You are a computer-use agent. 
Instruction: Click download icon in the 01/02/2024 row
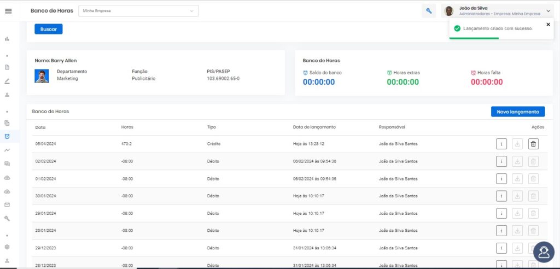point(517,179)
